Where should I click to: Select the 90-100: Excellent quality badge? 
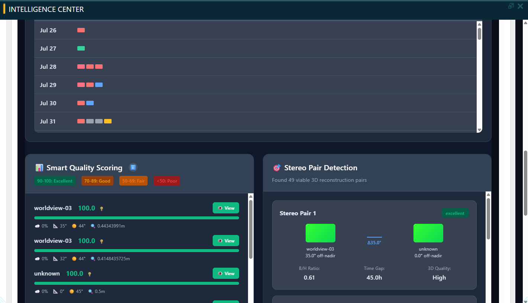(x=55, y=181)
